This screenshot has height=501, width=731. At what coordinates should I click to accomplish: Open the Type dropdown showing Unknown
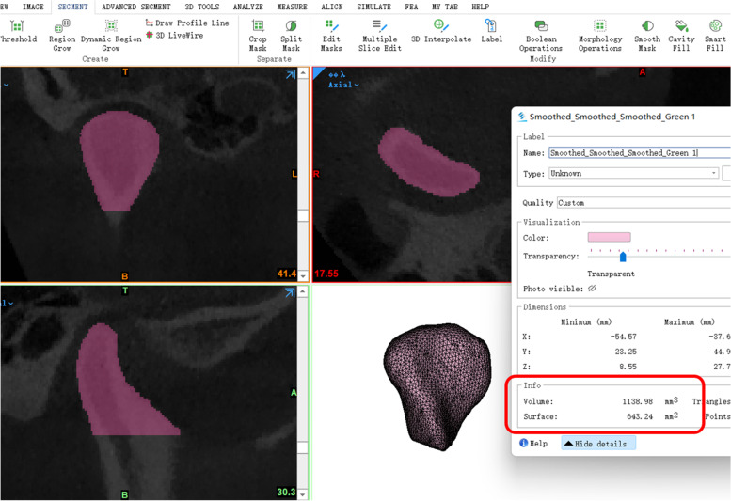(634, 174)
